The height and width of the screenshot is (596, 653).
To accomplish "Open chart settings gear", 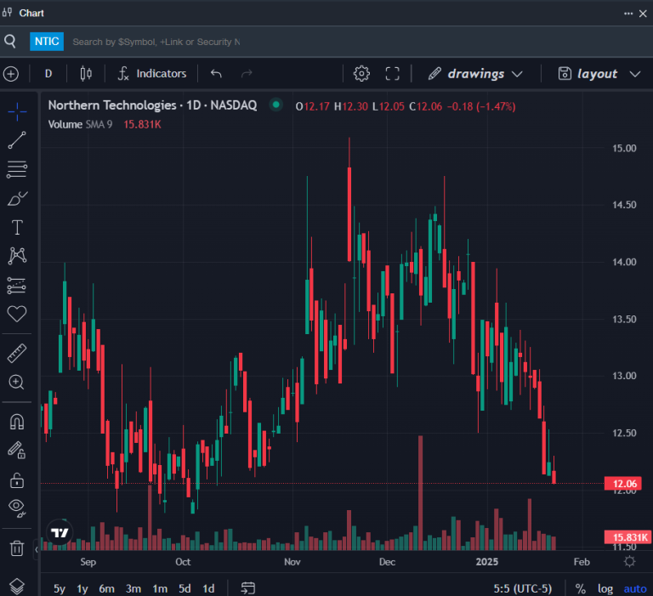I will click(361, 74).
